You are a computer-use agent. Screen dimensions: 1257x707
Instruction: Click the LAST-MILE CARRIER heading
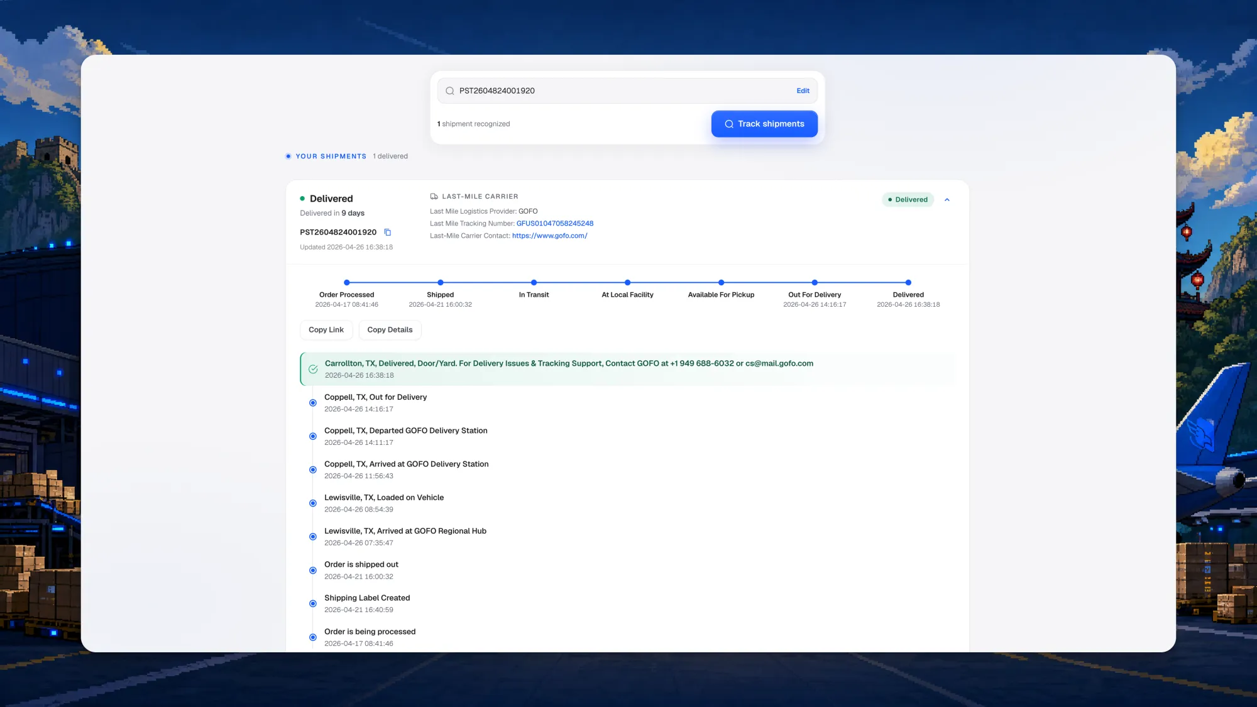click(x=480, y=197)
